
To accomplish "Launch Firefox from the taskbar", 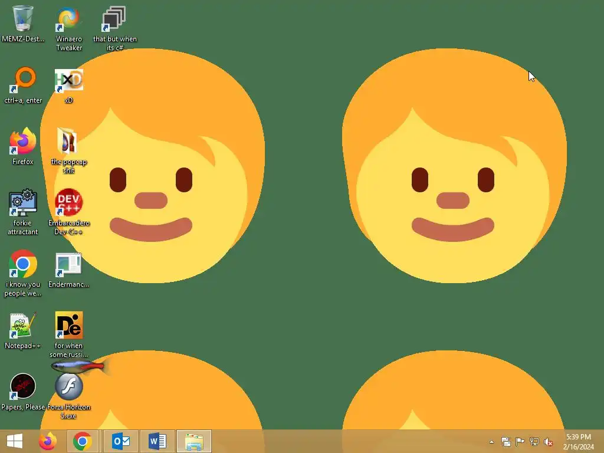I will point(48,441).
